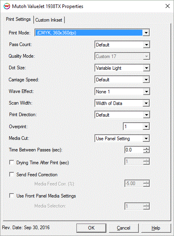The height and width of the screenshot is (236, 174).
Task: Increase Time Between Passes with up arrow
Action: coord(146,148)
